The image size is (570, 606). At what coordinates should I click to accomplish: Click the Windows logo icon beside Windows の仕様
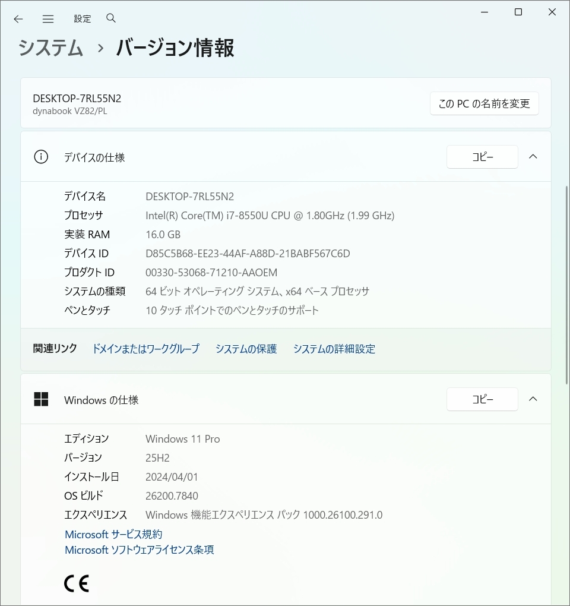tap(41, 399)
